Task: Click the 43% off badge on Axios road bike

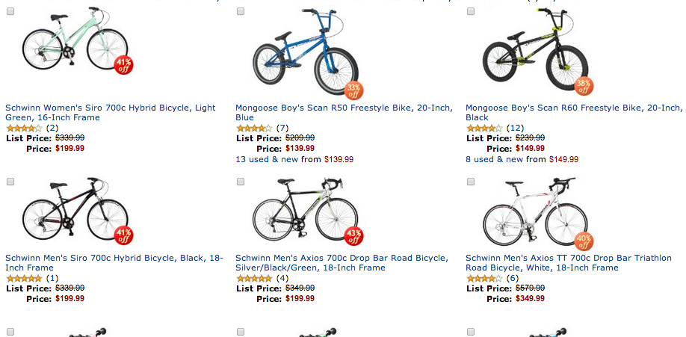Action: (353, 236)
